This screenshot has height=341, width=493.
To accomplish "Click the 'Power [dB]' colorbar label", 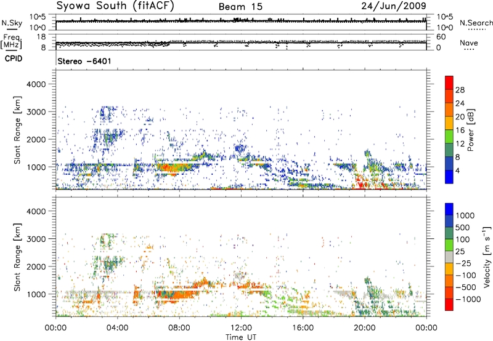I will [470, 130].
